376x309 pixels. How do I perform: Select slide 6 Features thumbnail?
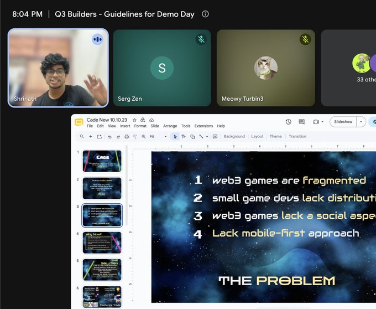pyautogui.click(x=102, y=297)
